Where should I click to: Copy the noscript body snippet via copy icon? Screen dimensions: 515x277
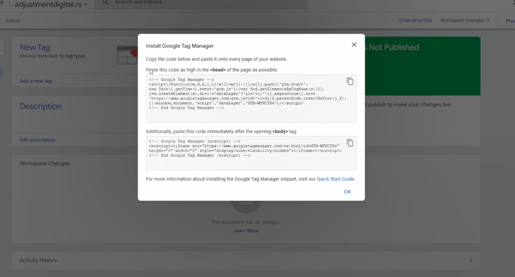point(350,143)
